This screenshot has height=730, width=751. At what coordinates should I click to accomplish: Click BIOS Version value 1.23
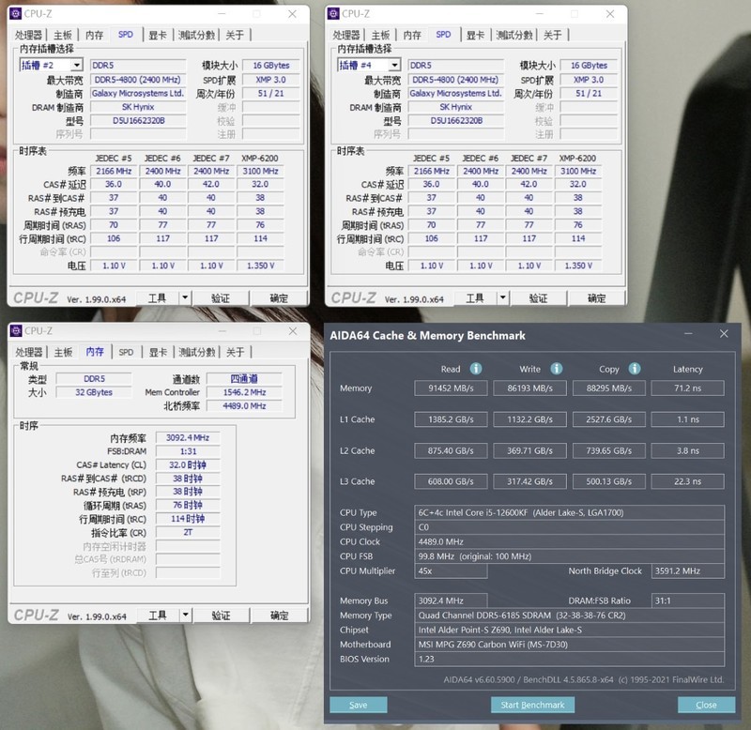point(569,659)
